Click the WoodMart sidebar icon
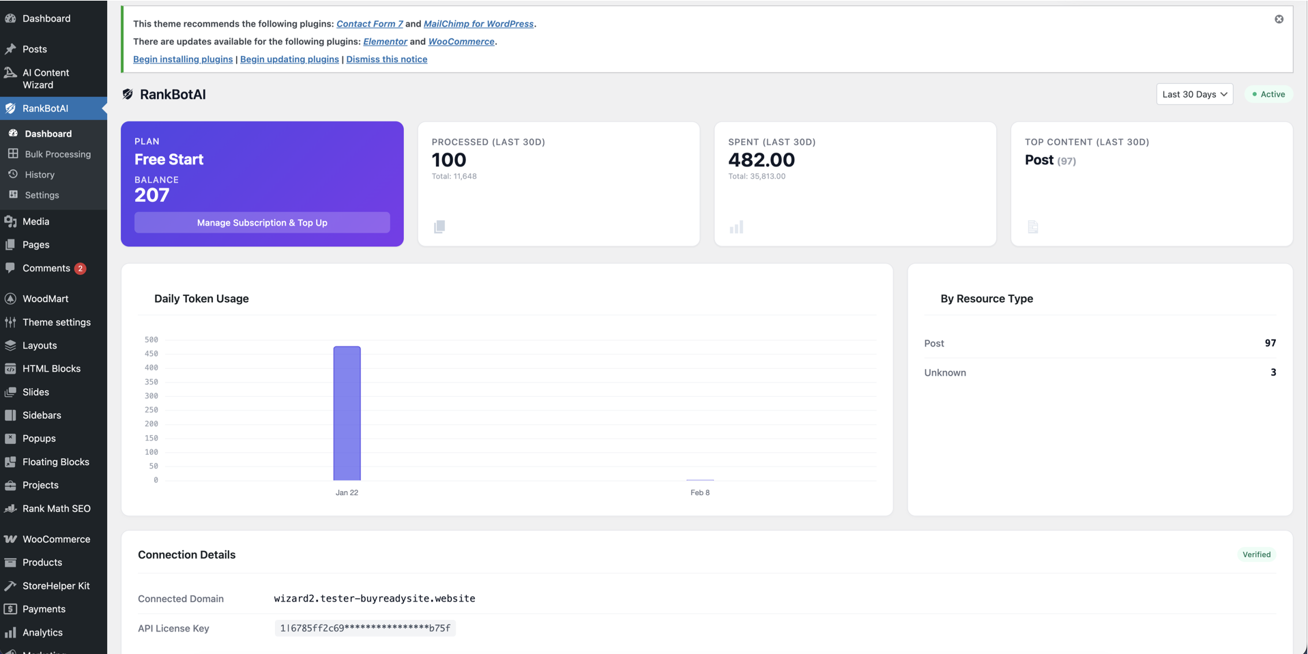1308x654 pixels. 10,298
